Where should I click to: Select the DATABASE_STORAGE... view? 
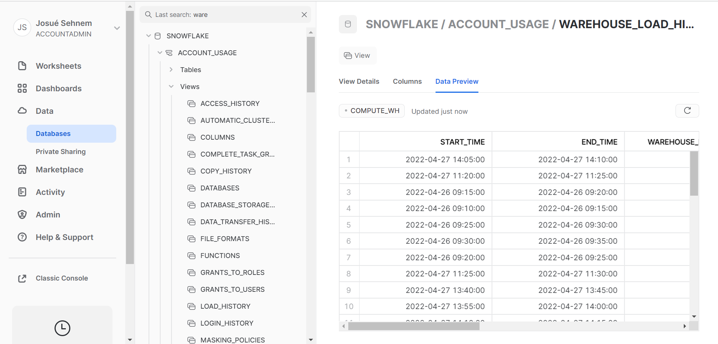237,205
